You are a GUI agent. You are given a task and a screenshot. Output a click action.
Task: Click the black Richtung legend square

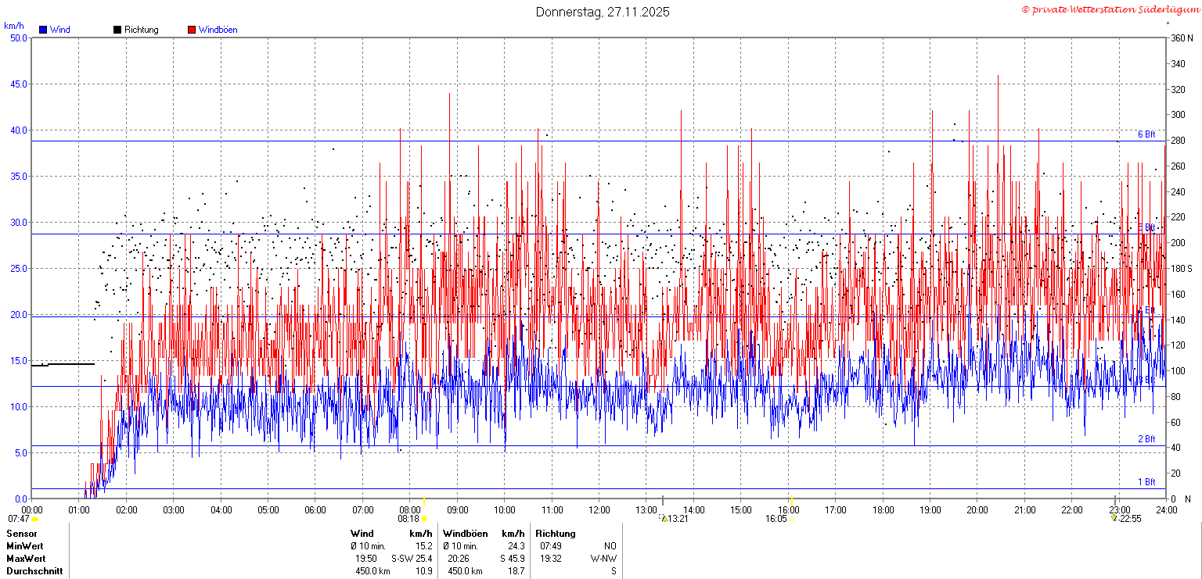coord(117,30)
